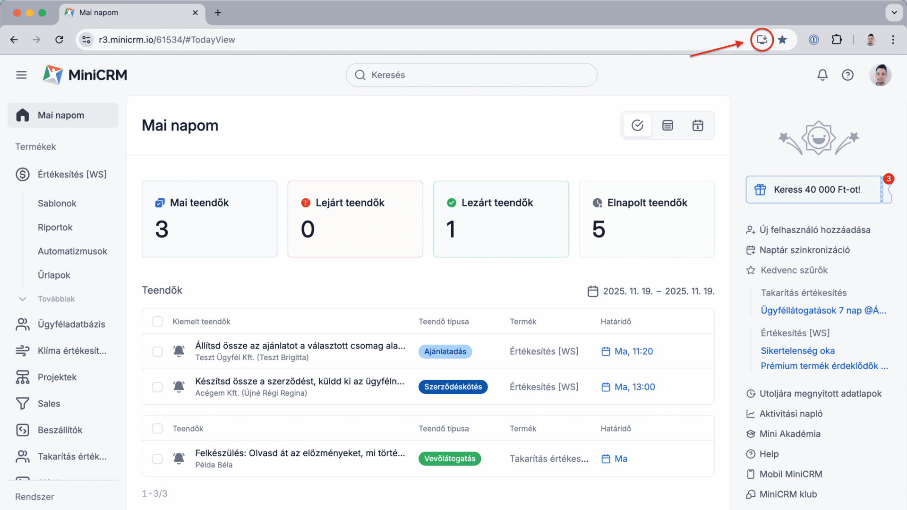Open Ügyféladatbázis in the sidebar

tap(71, 324)
